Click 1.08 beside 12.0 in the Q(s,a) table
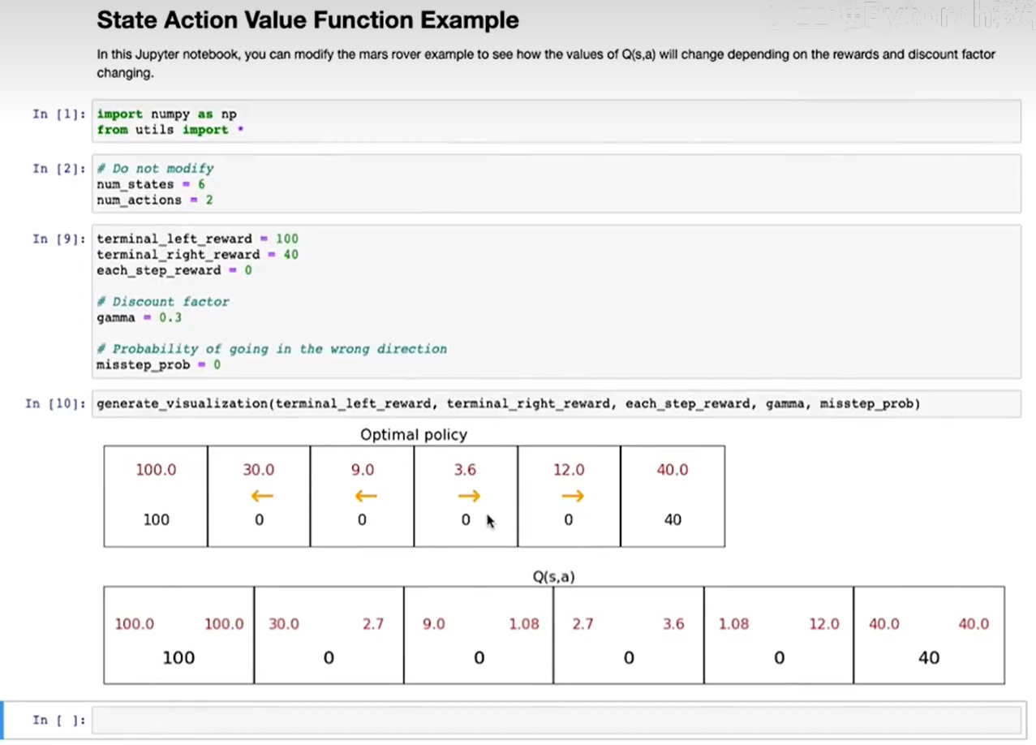1036x745 pixels. click(x=734, y=624)
